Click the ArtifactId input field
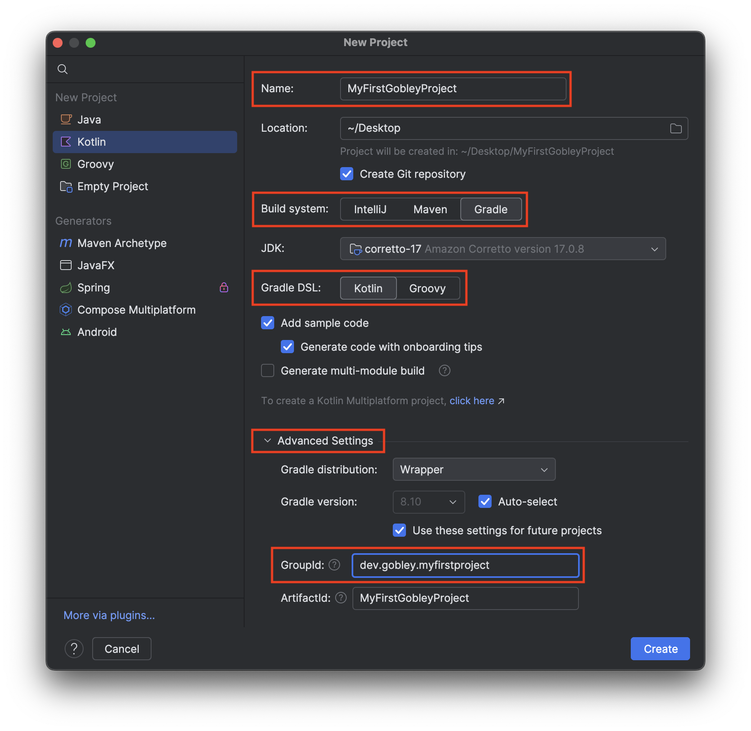 point(465,598)
